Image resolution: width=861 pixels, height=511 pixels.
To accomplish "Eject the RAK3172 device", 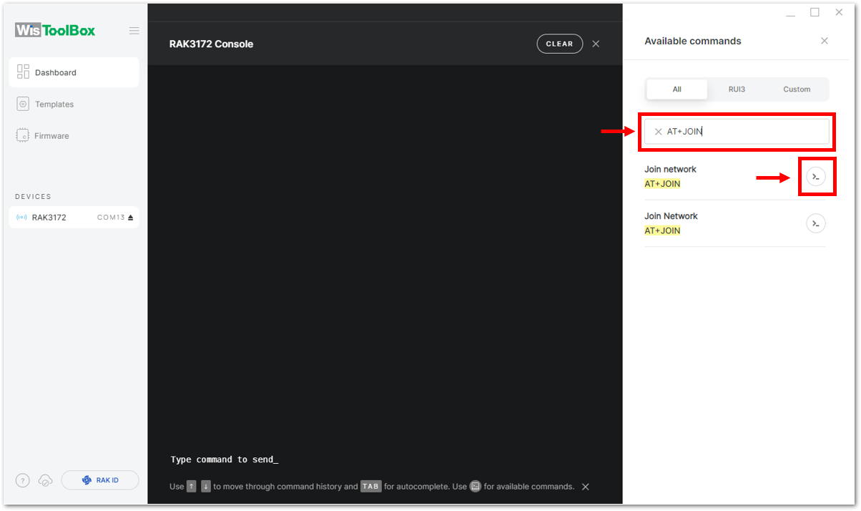I will (131, 218).
